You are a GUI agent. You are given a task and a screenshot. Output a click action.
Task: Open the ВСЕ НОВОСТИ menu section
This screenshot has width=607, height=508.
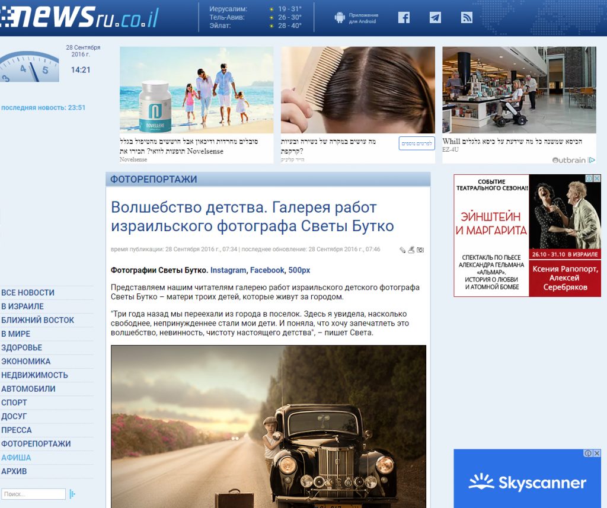coord(28,293)
